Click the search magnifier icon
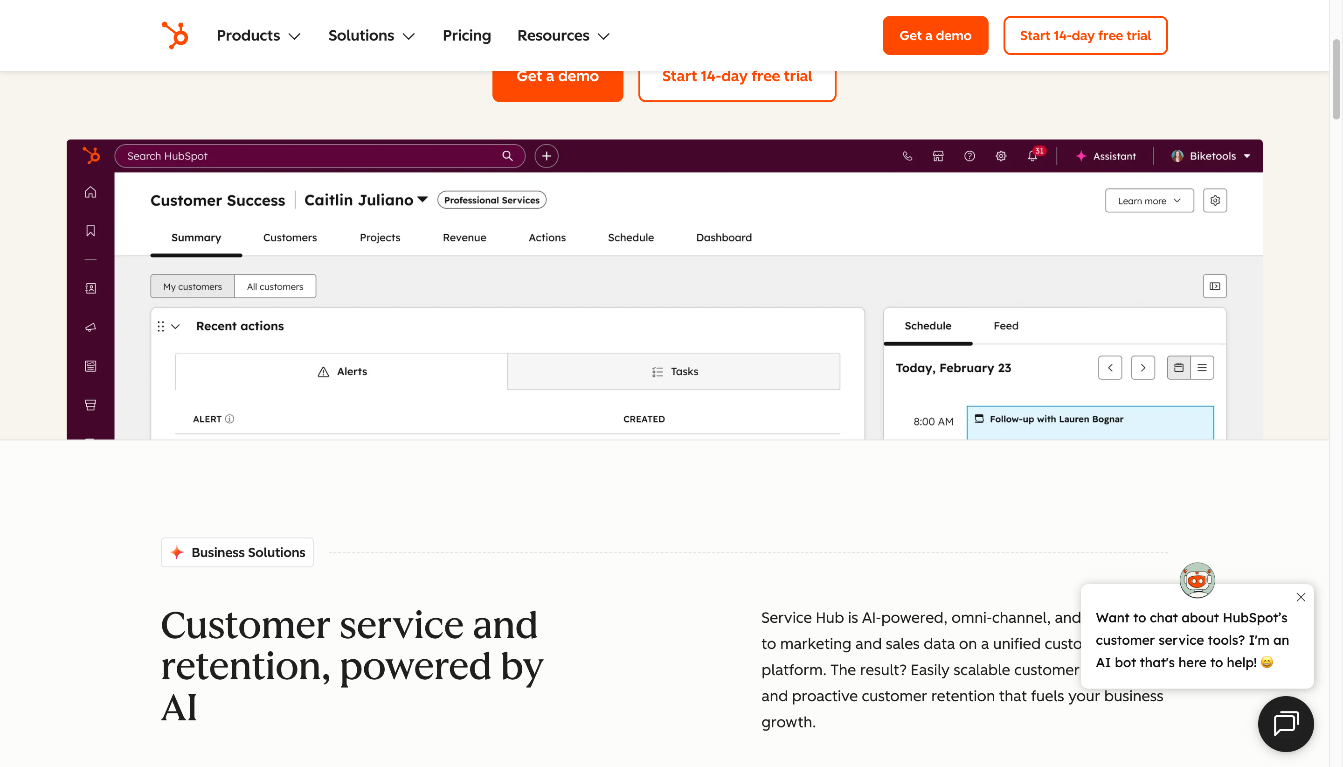 (x=507, y=156)
